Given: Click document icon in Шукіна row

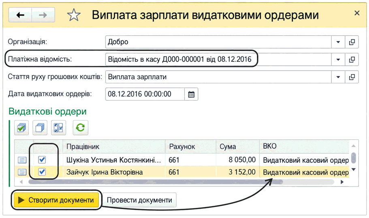Looking at the screenshot, I should [22, 160].
